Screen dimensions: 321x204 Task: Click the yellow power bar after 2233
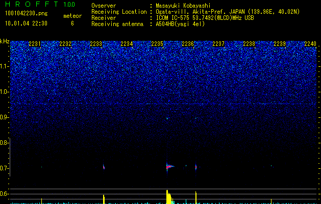pyautogui.click(x=104, y=199)
